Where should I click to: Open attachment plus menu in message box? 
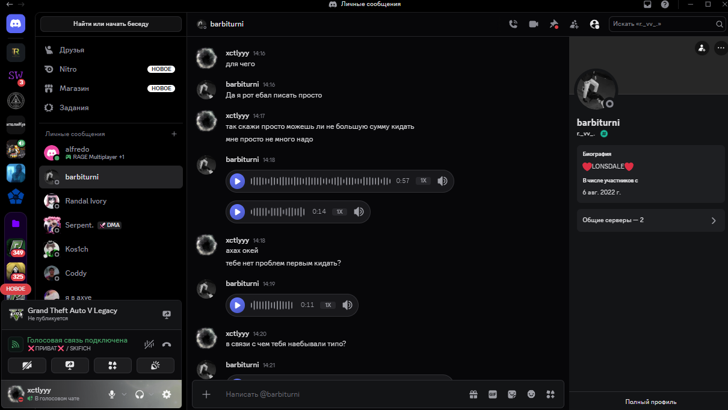pyautogui.click(x=206, y=394)
